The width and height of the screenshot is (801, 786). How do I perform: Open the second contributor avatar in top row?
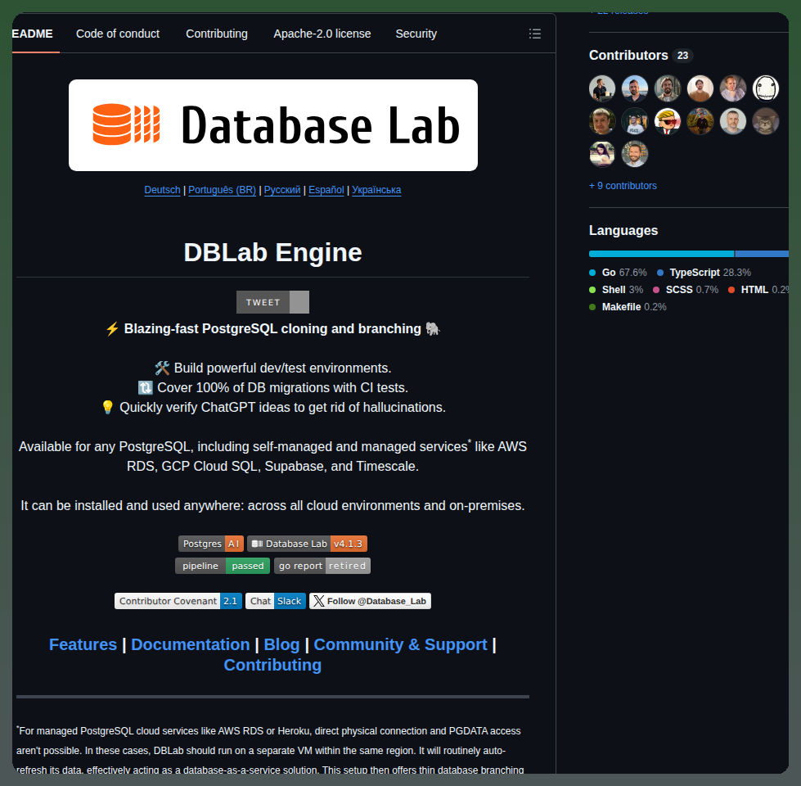coord(635,88)
